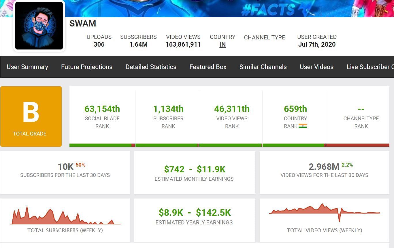
Task: Click the $8.9K - $142.5K yearly earnings
Action: pyautogui.click(x=195, y=213)
